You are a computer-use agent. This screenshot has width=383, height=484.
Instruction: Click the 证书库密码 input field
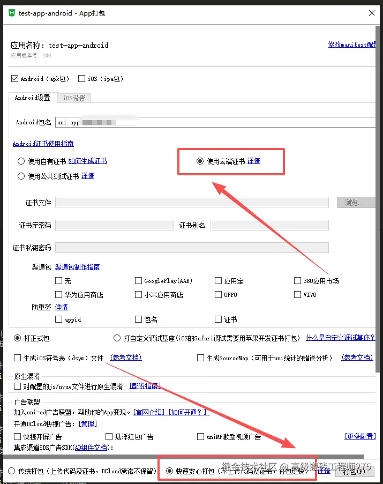(115, 225)
